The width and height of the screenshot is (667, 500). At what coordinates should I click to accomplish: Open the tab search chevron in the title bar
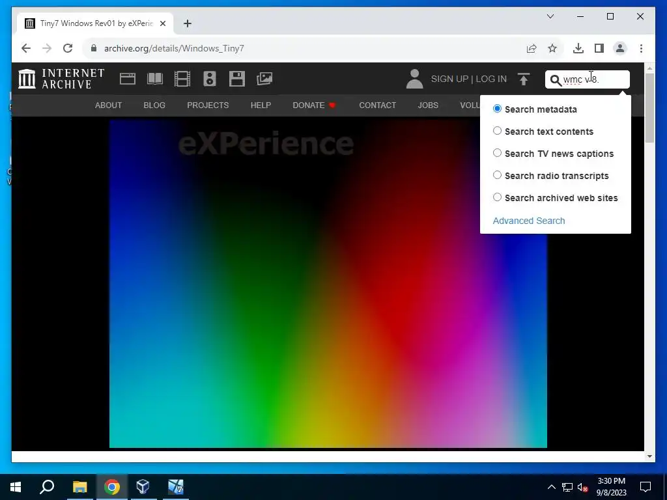550,16
